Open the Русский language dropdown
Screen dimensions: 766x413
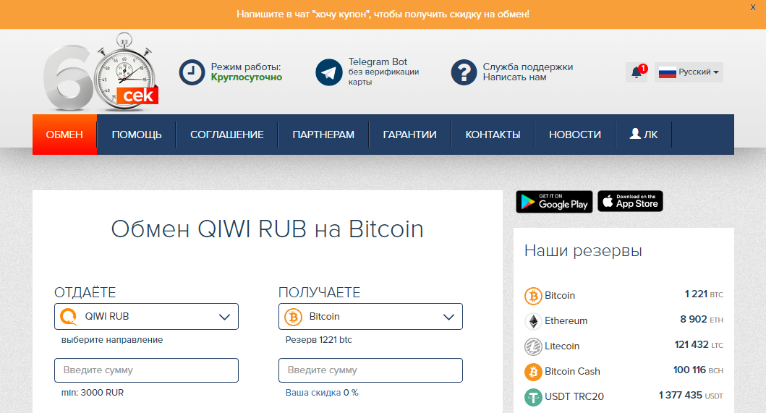click(689, 72)
